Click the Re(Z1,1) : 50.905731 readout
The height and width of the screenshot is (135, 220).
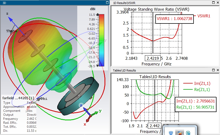click(195, 107)
